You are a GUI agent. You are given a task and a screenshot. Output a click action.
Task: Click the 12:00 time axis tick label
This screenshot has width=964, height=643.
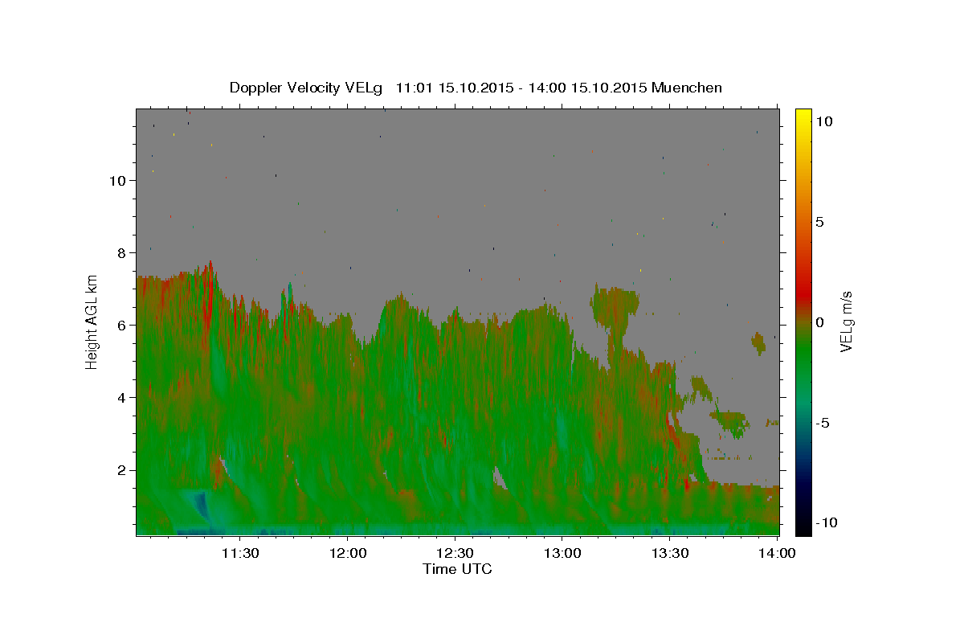348,553
